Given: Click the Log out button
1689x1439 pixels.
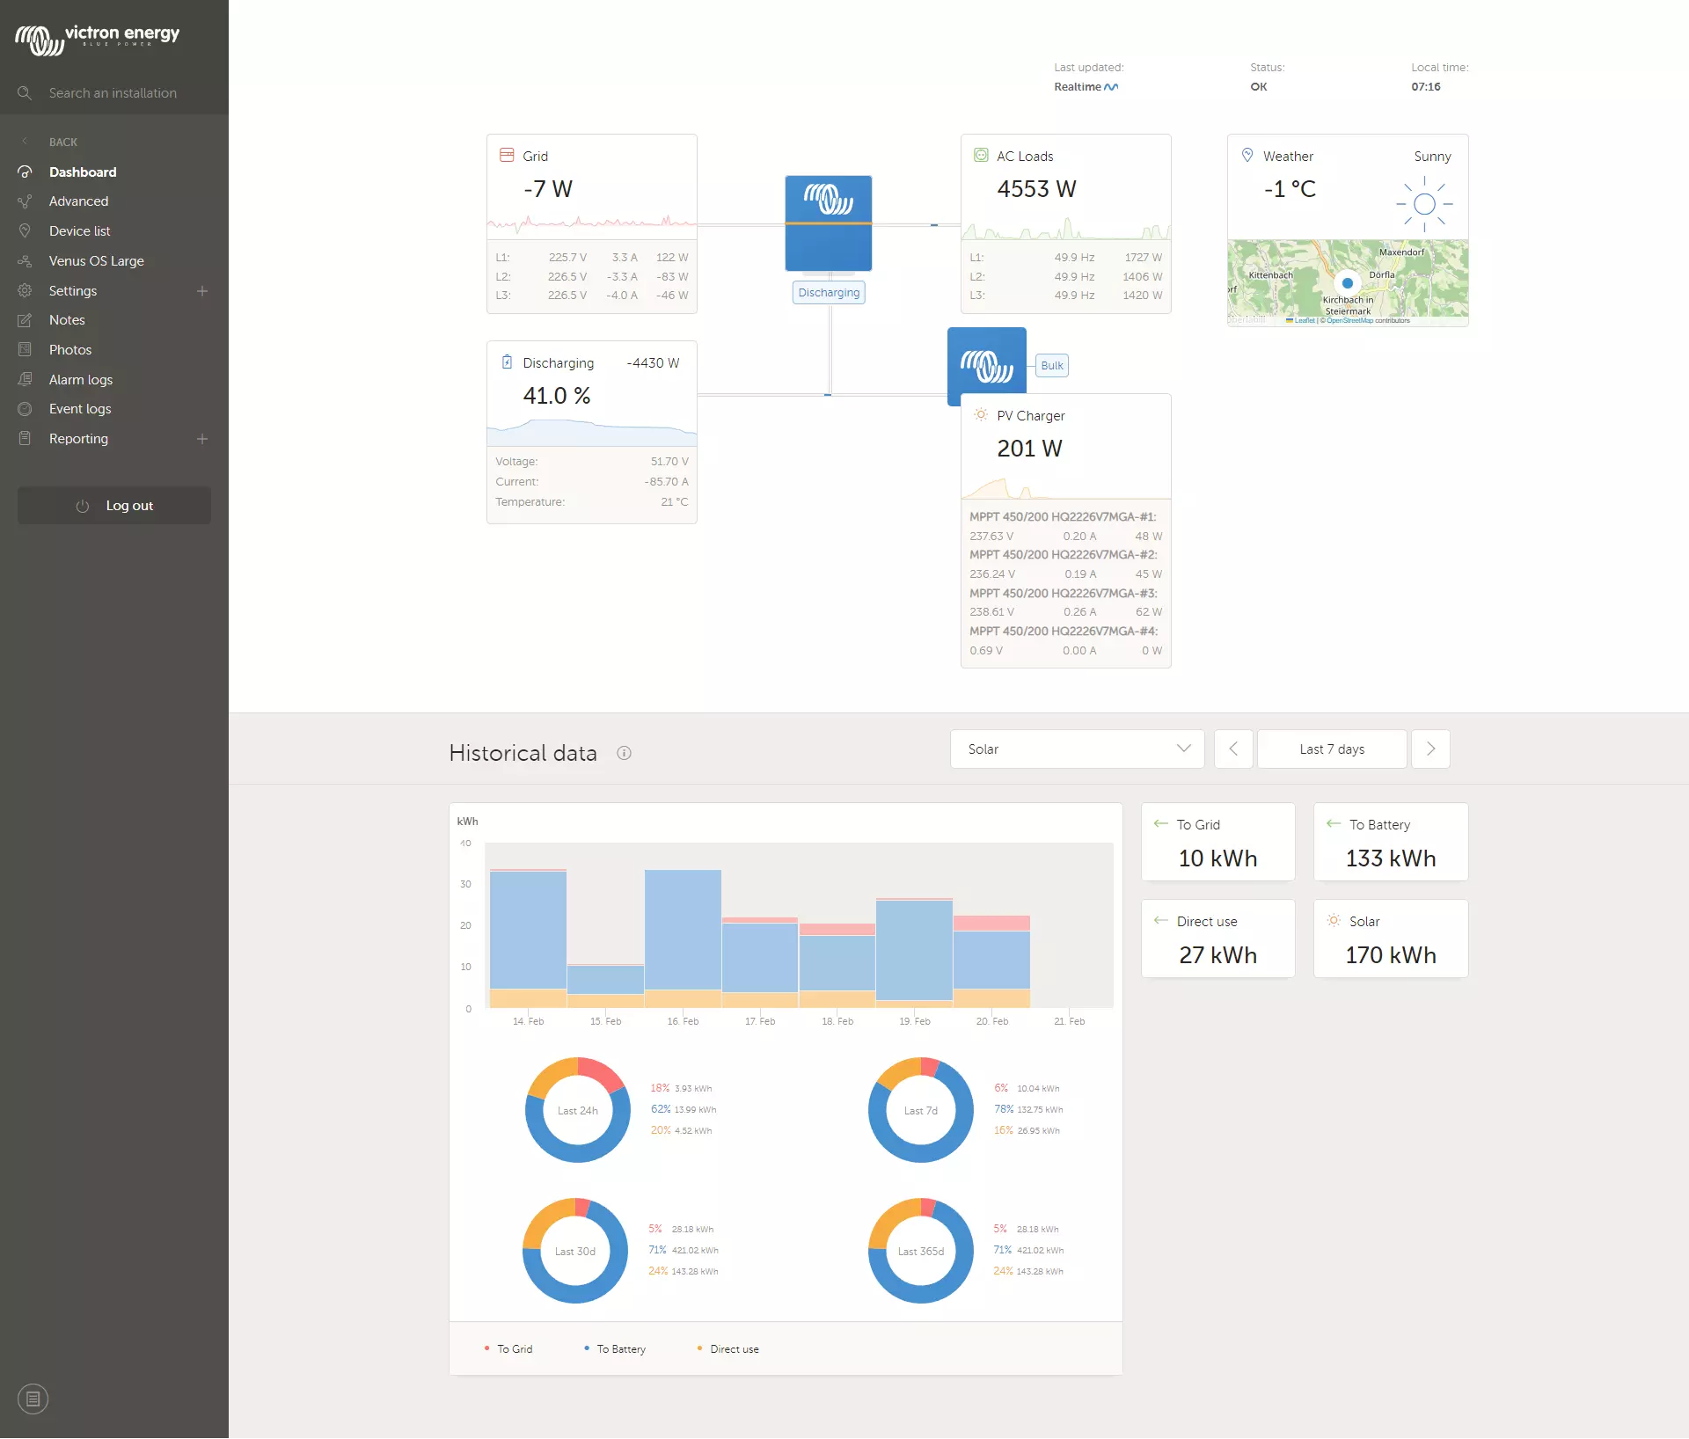Looking at the screenshot, I should coord(114,506).
